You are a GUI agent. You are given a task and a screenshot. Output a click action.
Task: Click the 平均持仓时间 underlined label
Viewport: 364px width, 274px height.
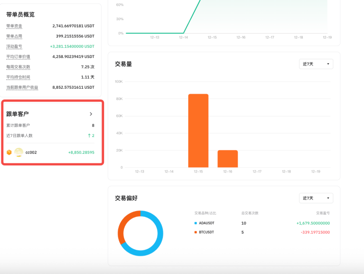click(x=18, y=77)
